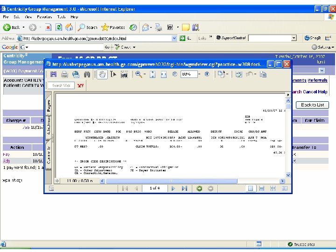Open the Favorites menu
This screenshot has height=252, width=336.
click(44, 17)
